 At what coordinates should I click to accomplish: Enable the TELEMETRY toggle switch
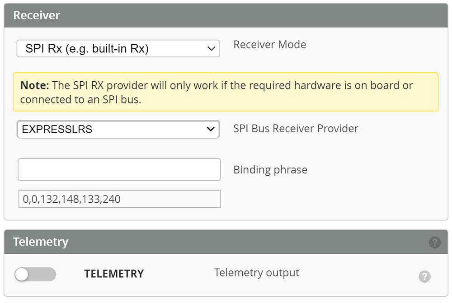35,274
